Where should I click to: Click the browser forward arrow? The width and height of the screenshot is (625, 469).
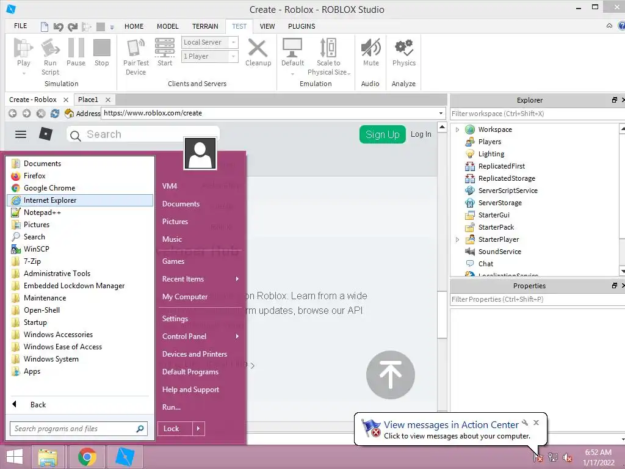pos(27,113)
